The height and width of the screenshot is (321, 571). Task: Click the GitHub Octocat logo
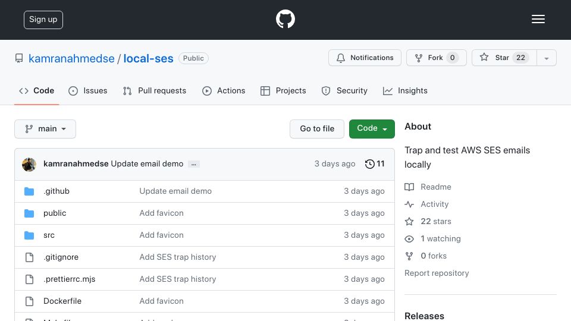(285, 19)
